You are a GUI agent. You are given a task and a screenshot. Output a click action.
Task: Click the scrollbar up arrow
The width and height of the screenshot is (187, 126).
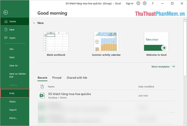click(185, 19)
